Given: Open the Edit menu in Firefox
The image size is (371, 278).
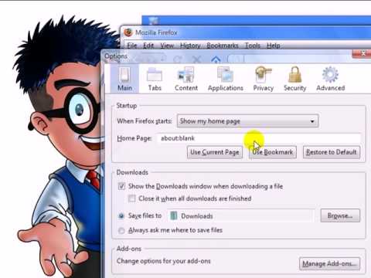Looking at the screenshot, I should [148, 46].
